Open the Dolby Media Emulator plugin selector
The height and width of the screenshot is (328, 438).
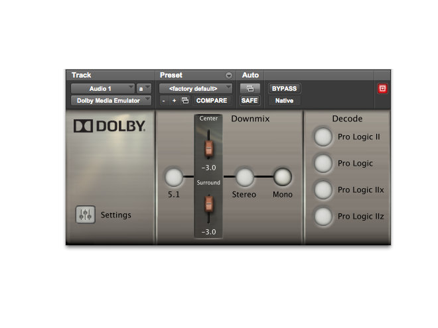click(x=111, y=101)
